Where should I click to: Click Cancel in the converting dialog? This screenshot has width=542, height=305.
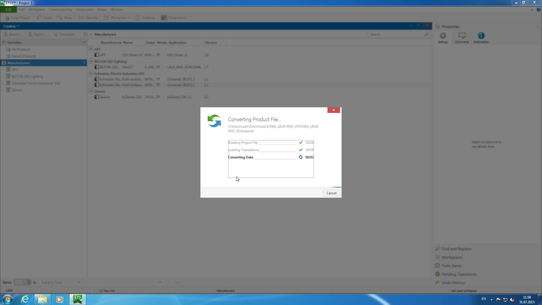coord(331,193)
